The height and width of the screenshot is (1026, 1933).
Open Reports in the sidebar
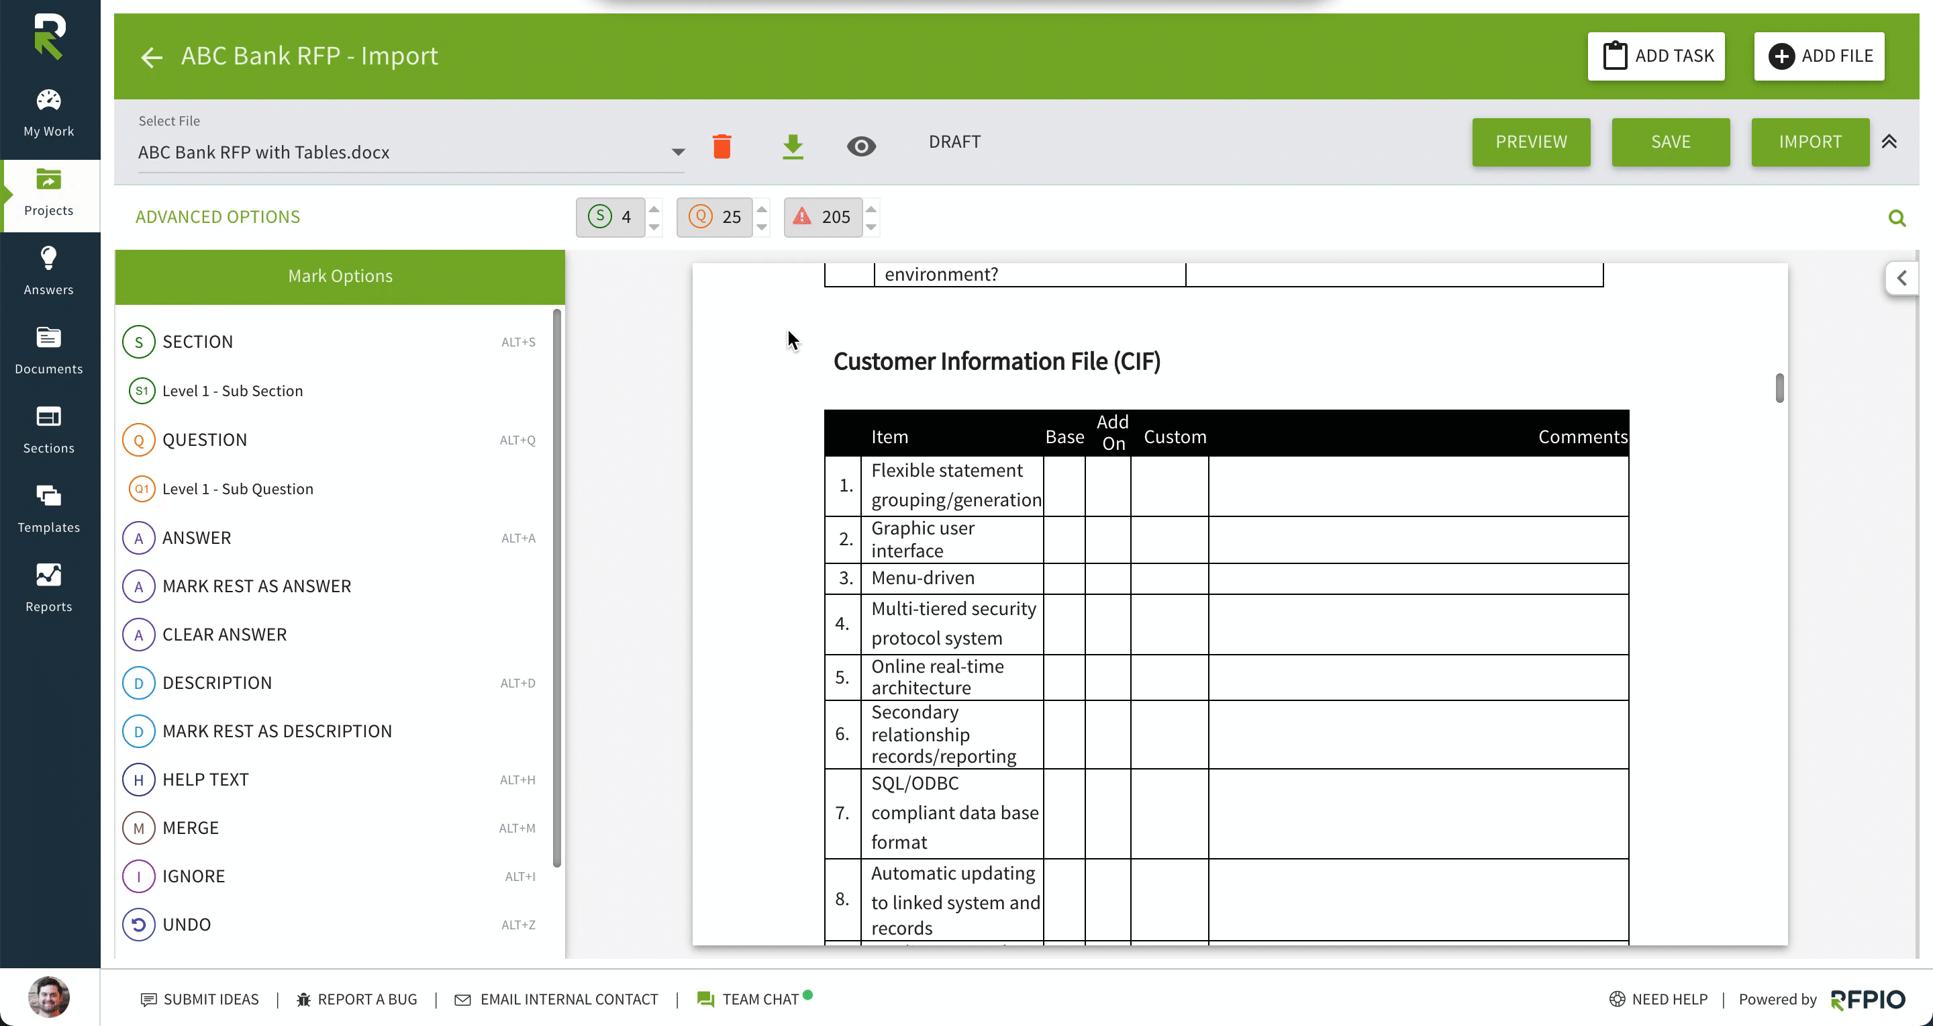pos(49,589)
